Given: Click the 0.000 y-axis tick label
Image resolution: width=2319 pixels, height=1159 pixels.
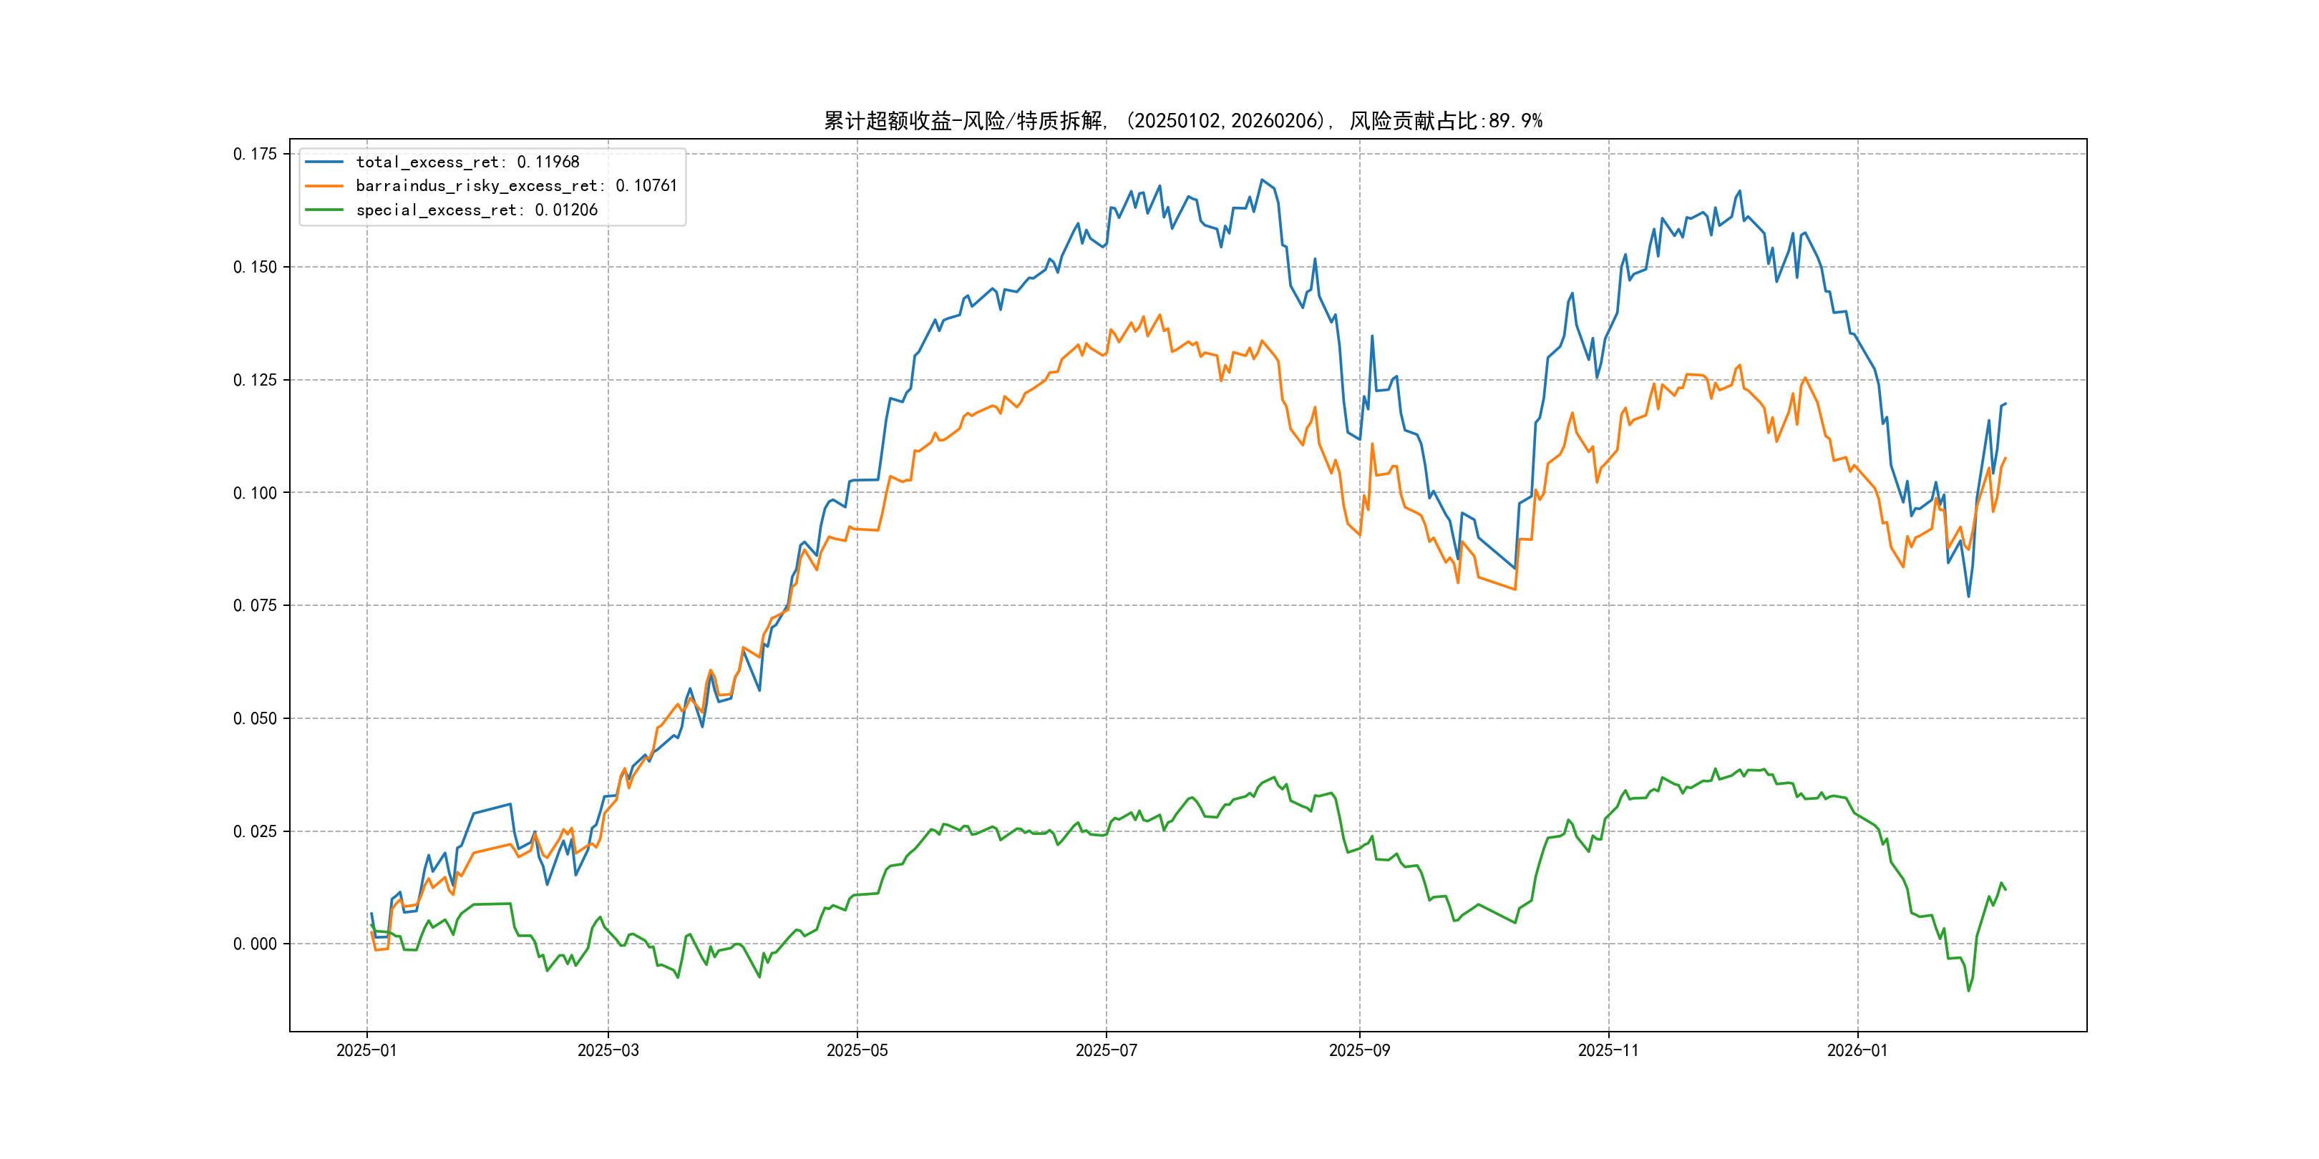Looking at the screenshot, I should tap(255, 944).
